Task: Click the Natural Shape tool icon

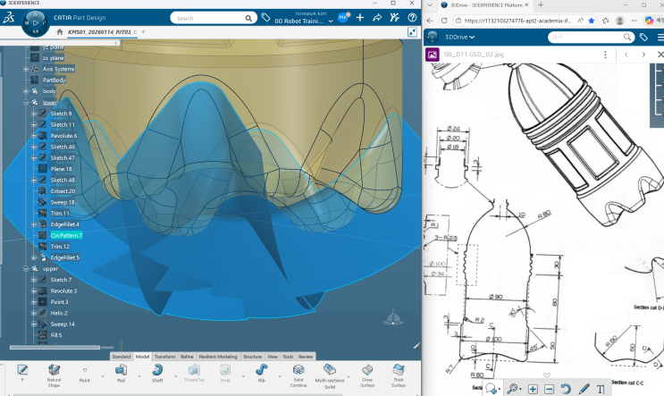Action: tap(54, 370)
